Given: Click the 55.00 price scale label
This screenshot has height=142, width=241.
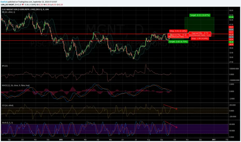Looking at the screenshot, I should 231,10.
